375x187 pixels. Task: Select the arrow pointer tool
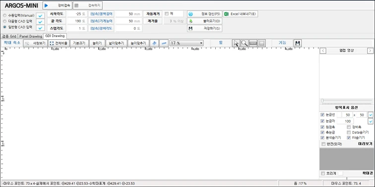pyautogui.click(x=236, y=43)
